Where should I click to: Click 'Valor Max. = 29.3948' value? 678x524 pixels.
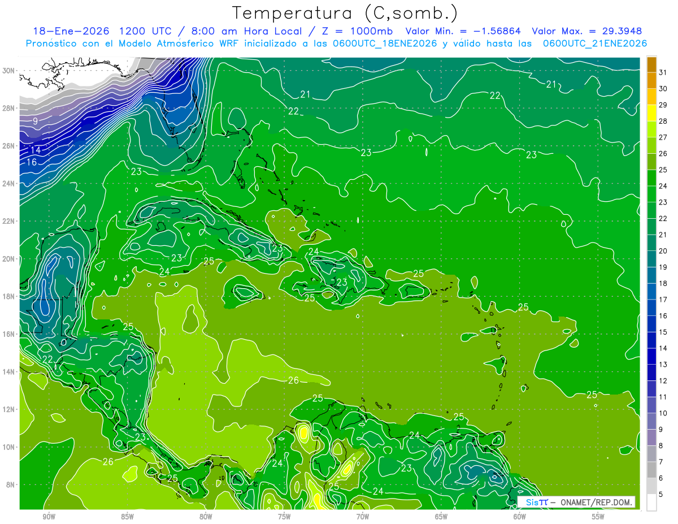(x=587, y=31)
